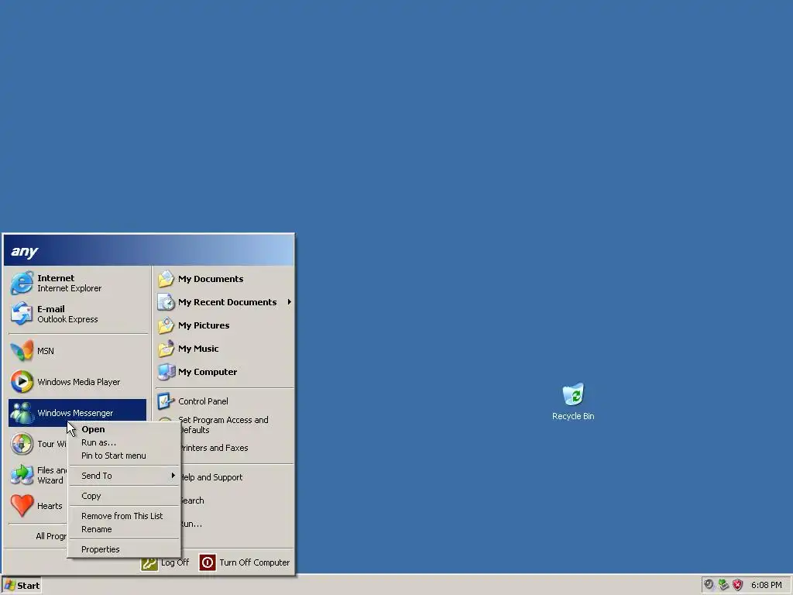793x595 pixels.
Task: Open My Pictures folder icon
Action: [x=166, y=325]
